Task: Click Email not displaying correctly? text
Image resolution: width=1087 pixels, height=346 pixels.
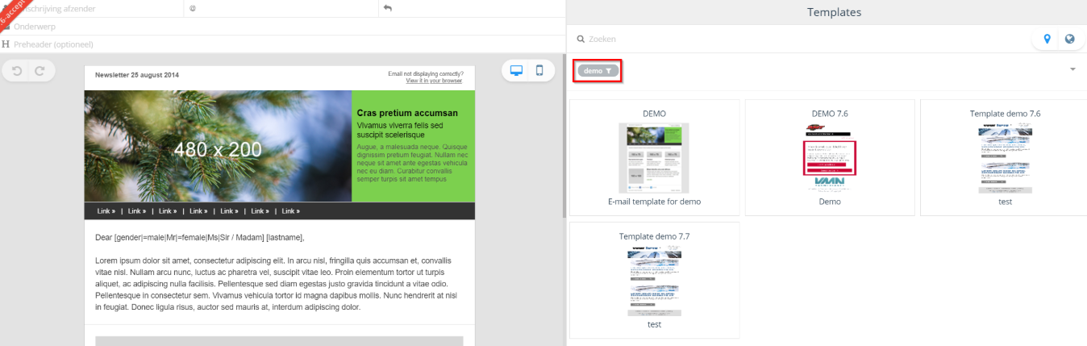Action: coord(426,74)
